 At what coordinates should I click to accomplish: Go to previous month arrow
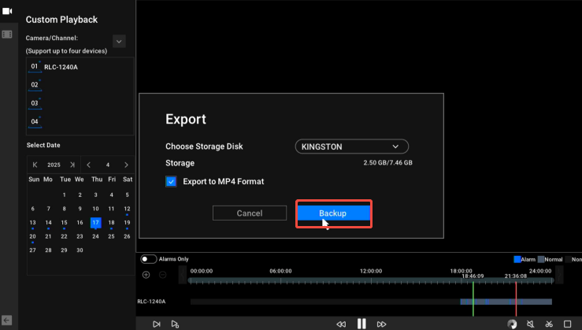pos(89,165)
